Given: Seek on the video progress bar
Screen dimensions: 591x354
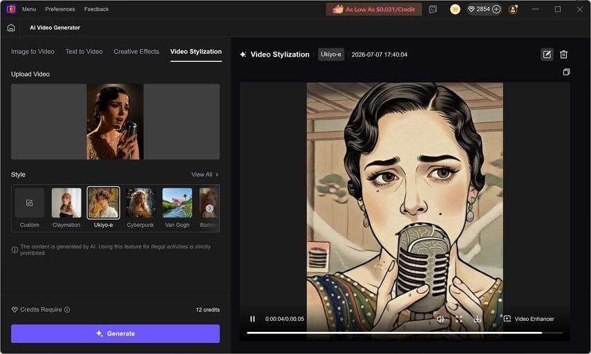Looking at the screenshot, I should pos(405,333).
